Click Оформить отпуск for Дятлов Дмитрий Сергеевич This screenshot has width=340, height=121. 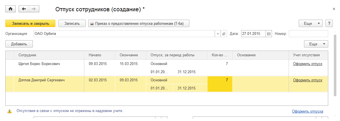coord(307,80)
